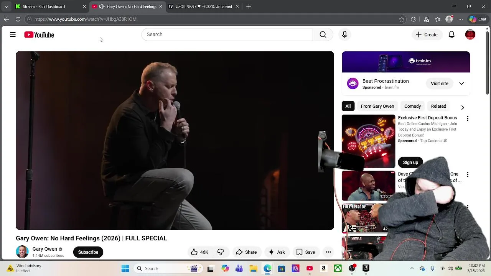491x276 pixels.
Task: Expand the brain.fm ad options chevron
Action: [x=461, y=83]
